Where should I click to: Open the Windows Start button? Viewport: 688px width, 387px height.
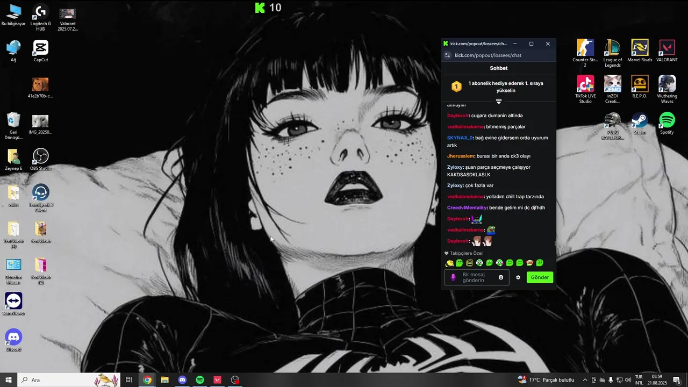[9, 380]
